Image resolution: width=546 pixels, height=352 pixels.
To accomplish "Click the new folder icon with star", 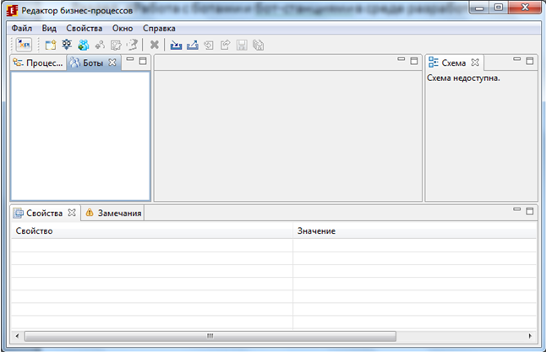I will point(50,45).
